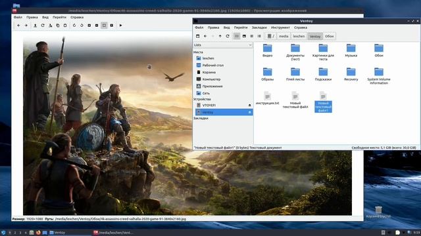Click the root '/' path button

(x=271, y=36)
